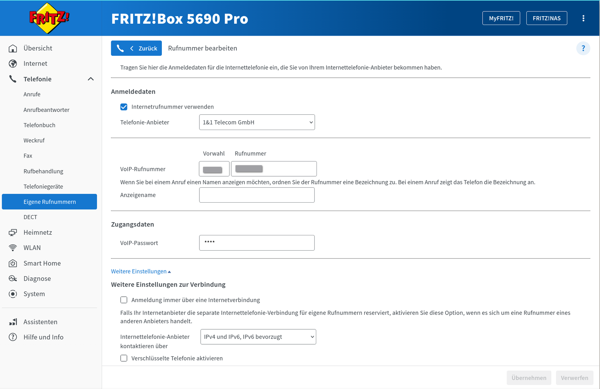
Task: Click the Anmeldedaten section heading
Action: tap(133, 92)
